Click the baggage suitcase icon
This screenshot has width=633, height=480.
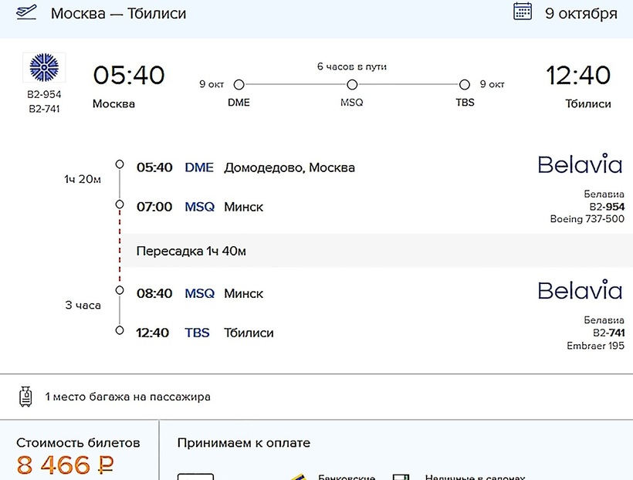(x=25, y=397)
